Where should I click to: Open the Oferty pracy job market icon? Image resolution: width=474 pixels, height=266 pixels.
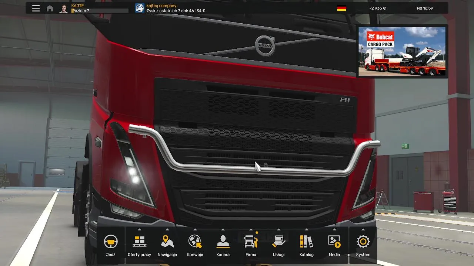tap(139, 242)
